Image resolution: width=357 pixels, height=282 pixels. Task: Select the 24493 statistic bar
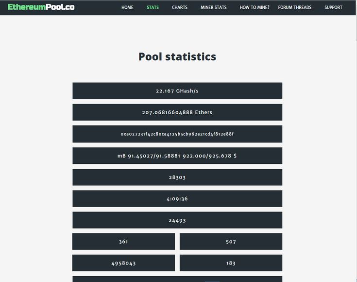pyautogui.click(x=177, y=220)
